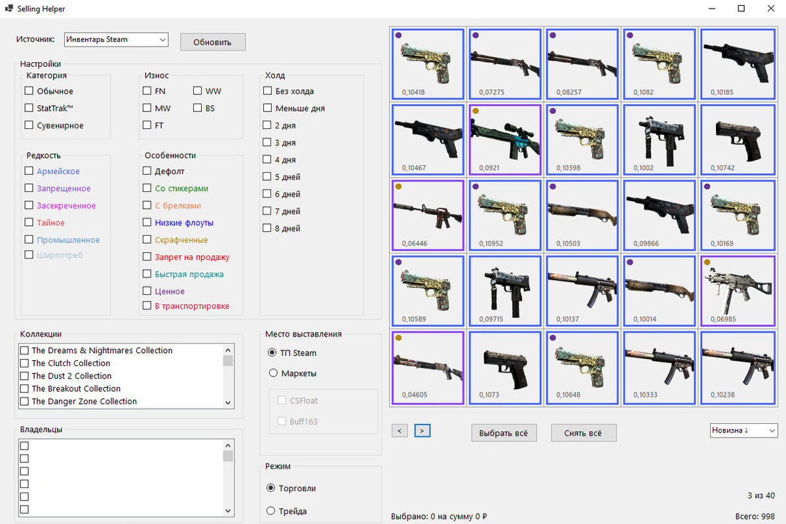Screen dimensions: 786x524
Task: Click the owners list scroll up arrow
Action: click(x=228, y=445)
